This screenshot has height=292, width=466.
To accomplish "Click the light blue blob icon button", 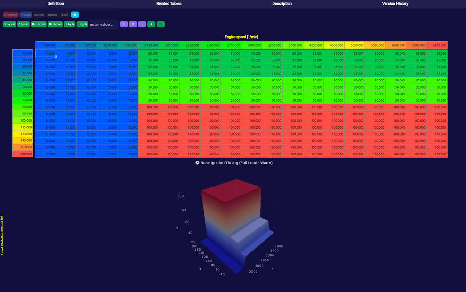I will 75,15.
